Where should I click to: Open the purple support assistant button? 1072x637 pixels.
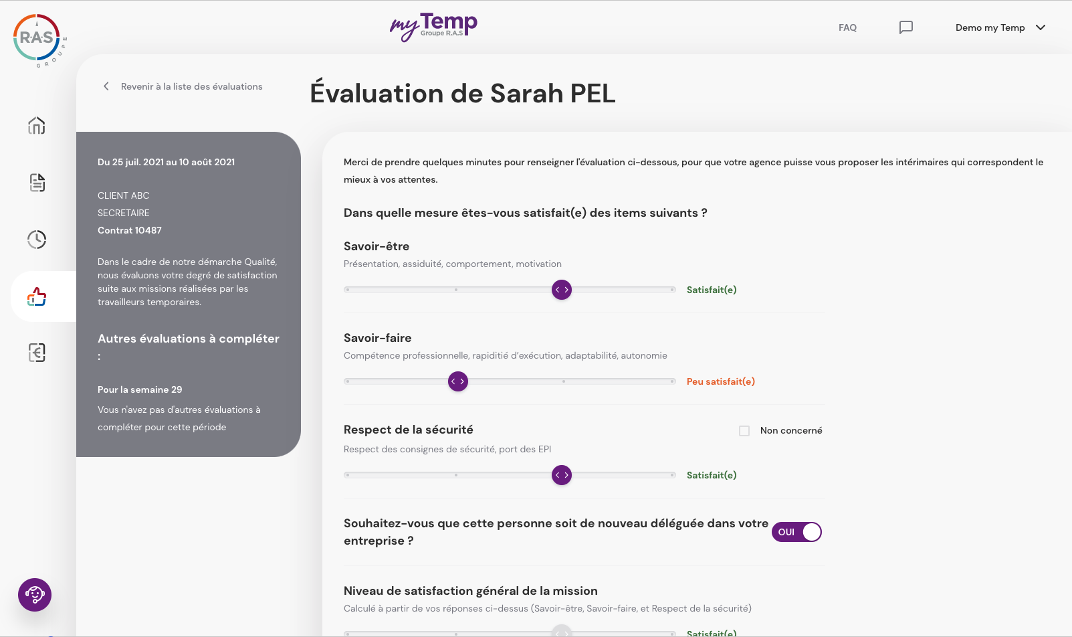click(x=35, y=595)
